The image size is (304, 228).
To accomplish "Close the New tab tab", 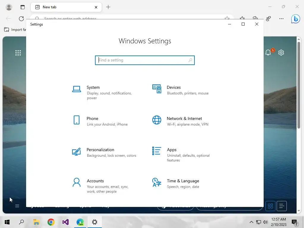I will [96, 7].
